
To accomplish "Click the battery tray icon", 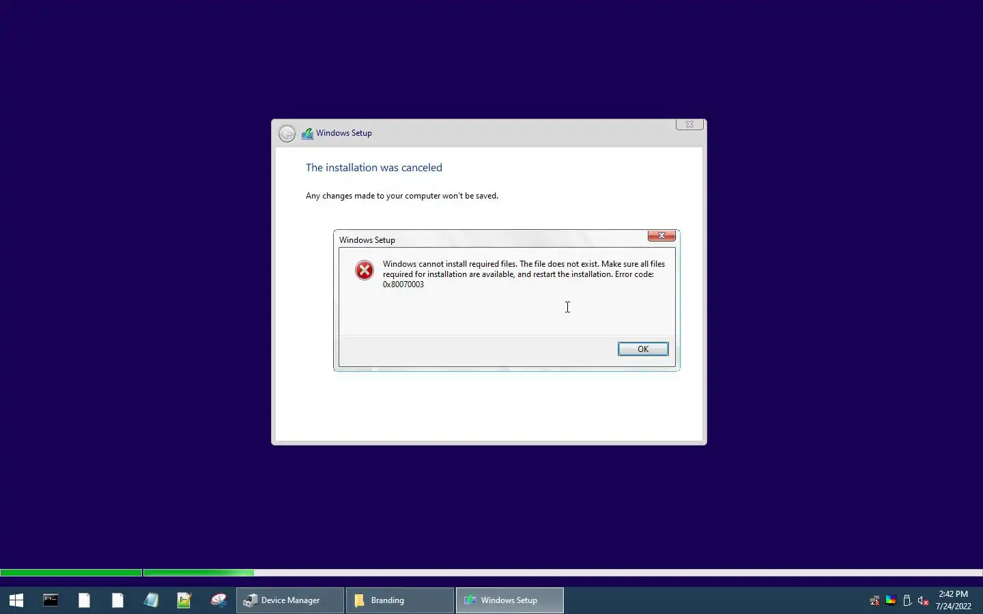I will coord(907,601).
